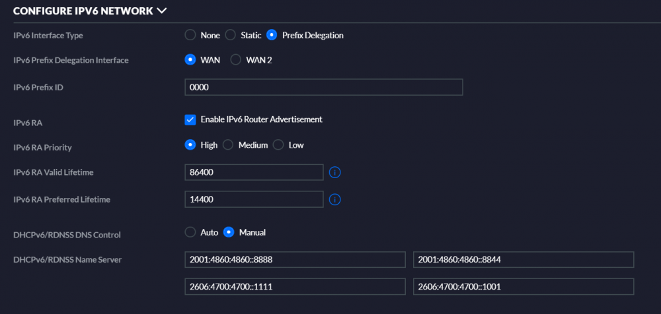Select WAN as prefix delegation interface
The height and width of the screenshot is (314, 661).
(x=190, y=60)
